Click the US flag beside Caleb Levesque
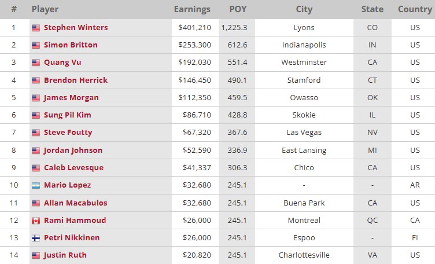This screenshot has height=264, width=435. (36, 168)
